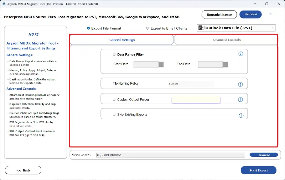Click the Output Location path field
285x180 pixels.
tap(171, 155)
